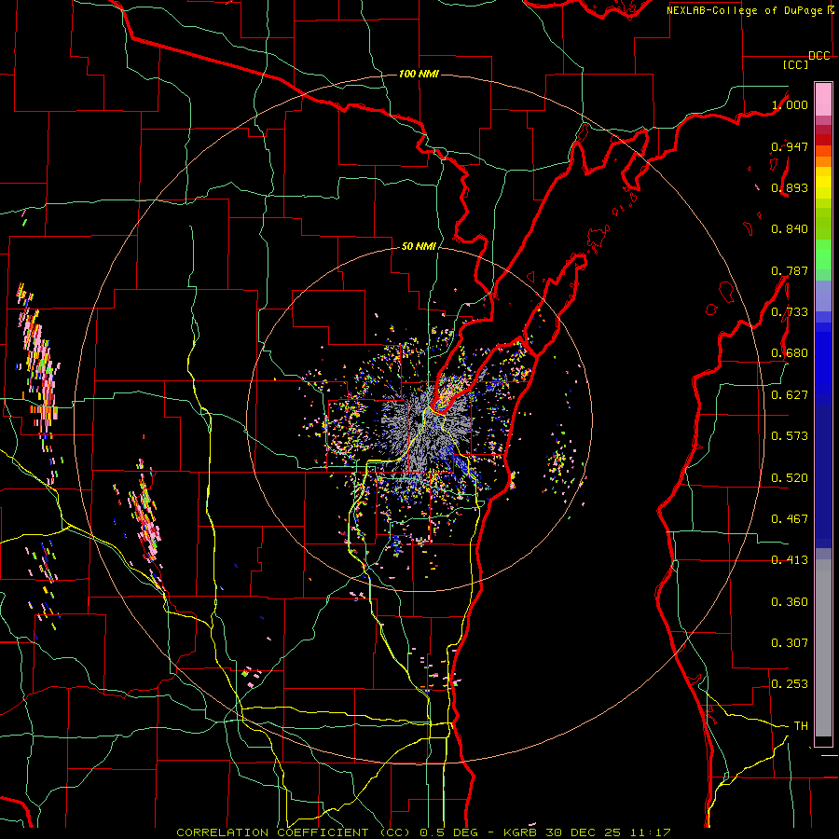Image resolution: width=839 pixels, height=839 pixels.
Task: Select the [CC] legend heading
Action: click(x=795, y=64)
